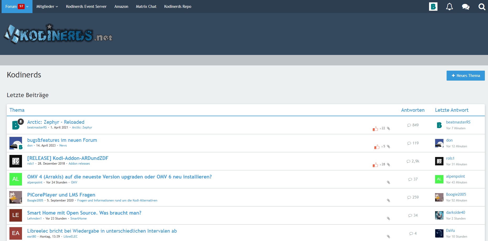488x241 pixels.
Task: Create a new topic with Neues Thema
Action: pos(465,76)
